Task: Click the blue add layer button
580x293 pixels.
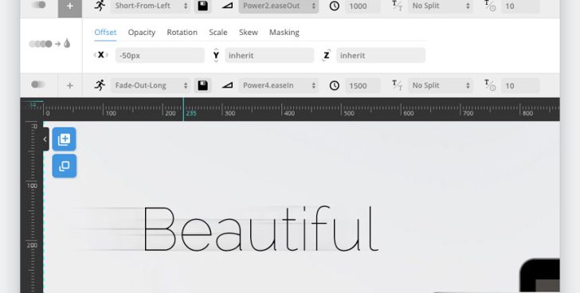Action: [64, 139]
